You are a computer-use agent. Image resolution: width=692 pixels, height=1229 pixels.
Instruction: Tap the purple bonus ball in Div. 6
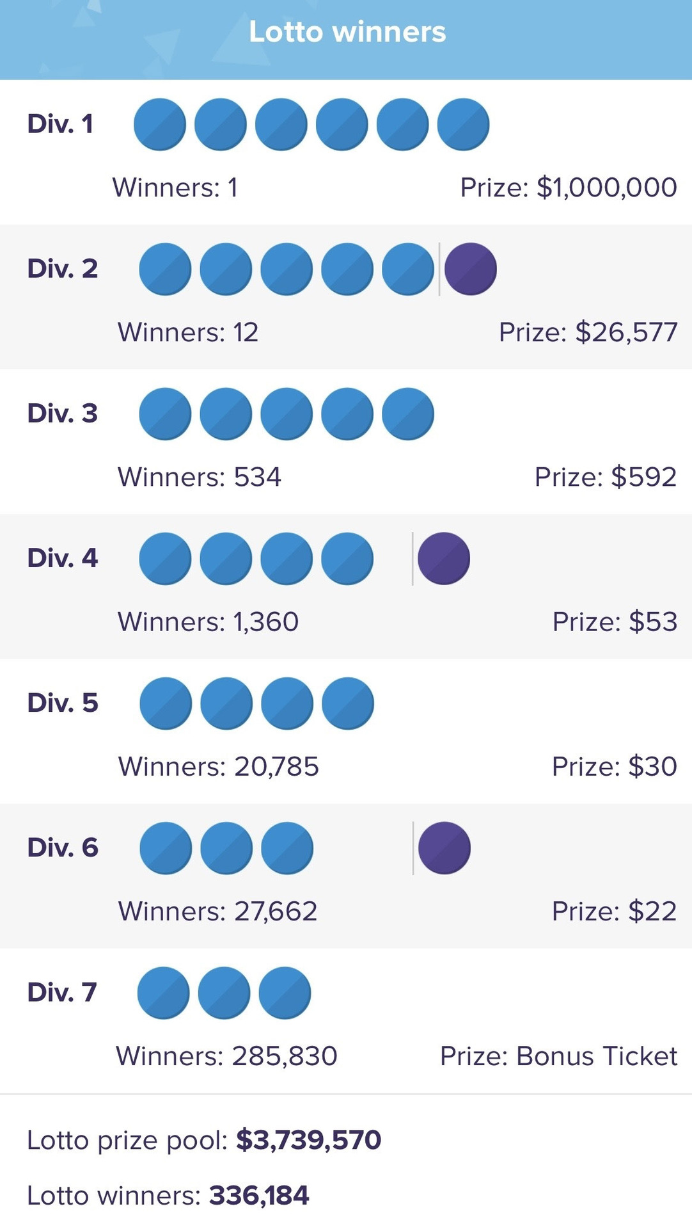pyautogui.click(x=444, y=848)
